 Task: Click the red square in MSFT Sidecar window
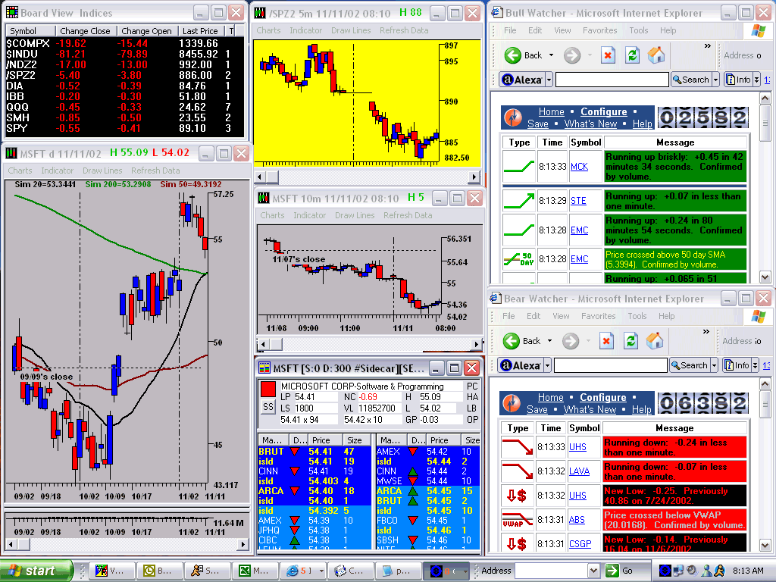pos(268,389)
